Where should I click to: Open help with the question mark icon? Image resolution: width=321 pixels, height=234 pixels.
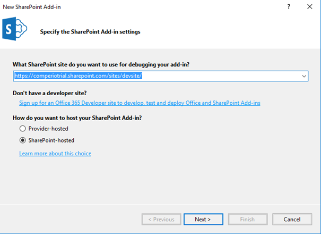(x=289, y=7)
